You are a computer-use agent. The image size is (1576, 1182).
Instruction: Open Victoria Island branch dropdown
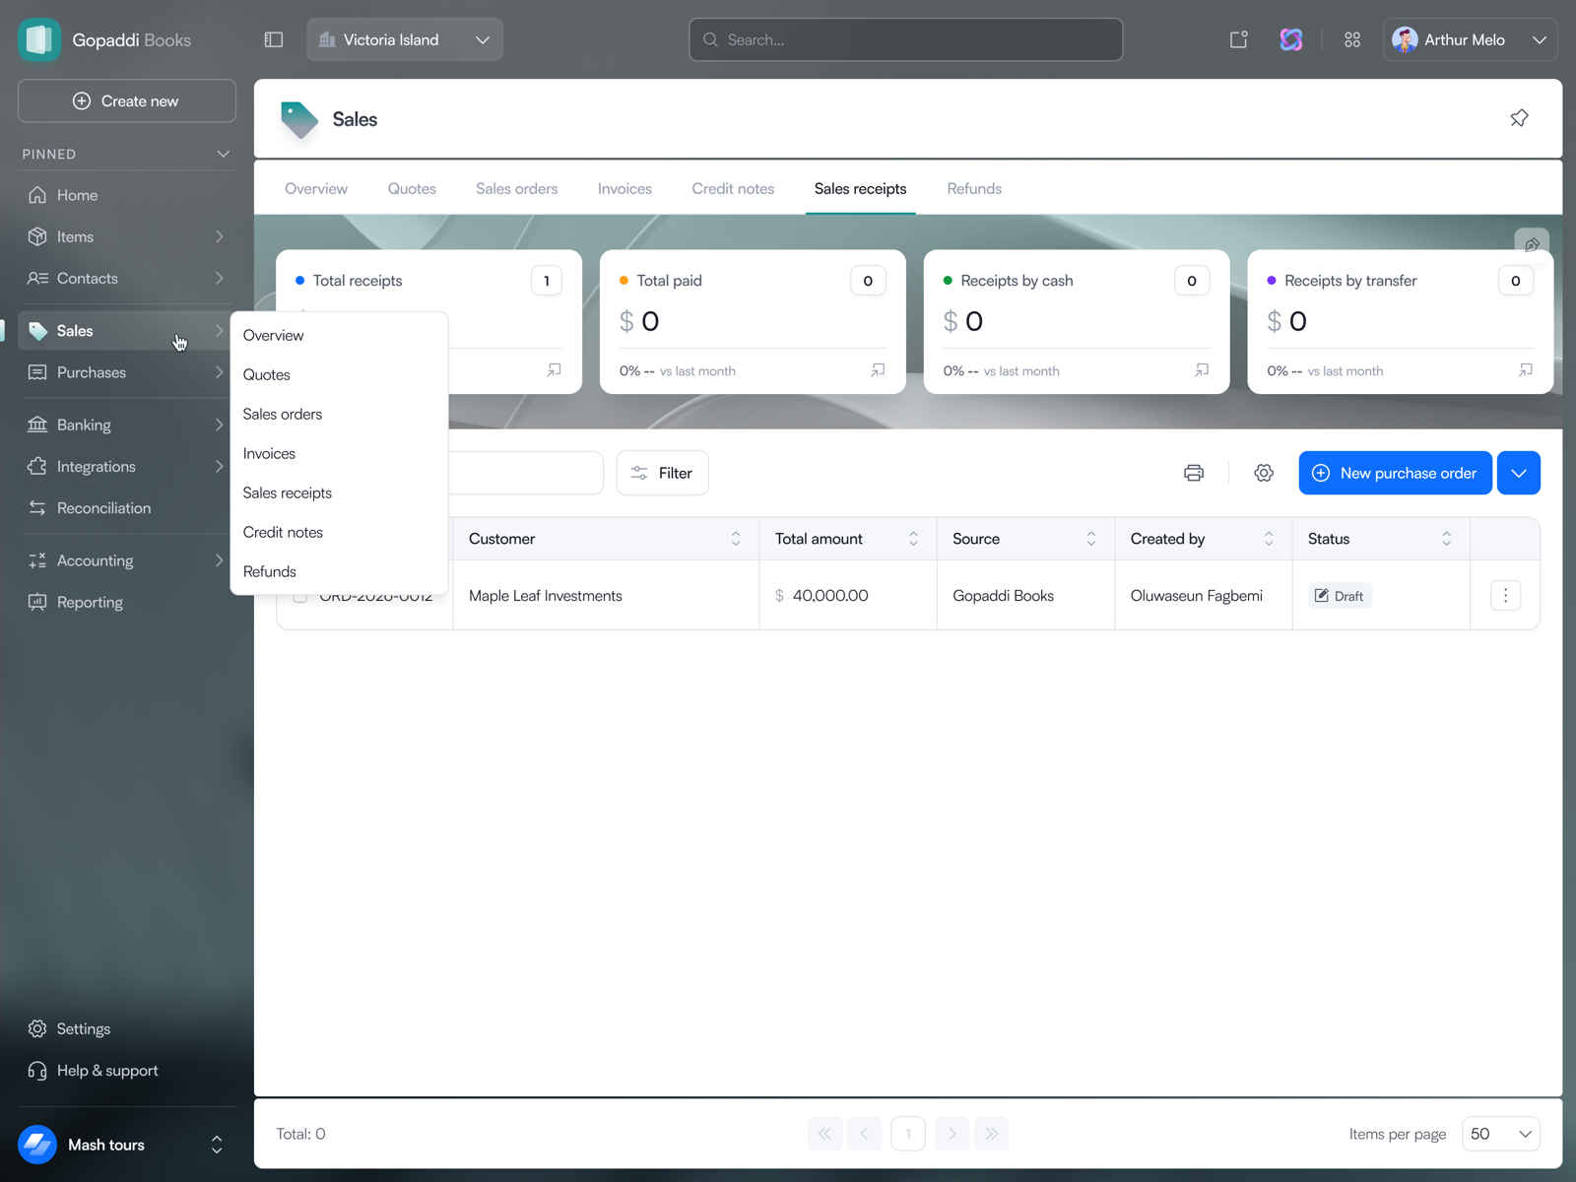click(x=405, y=39)
